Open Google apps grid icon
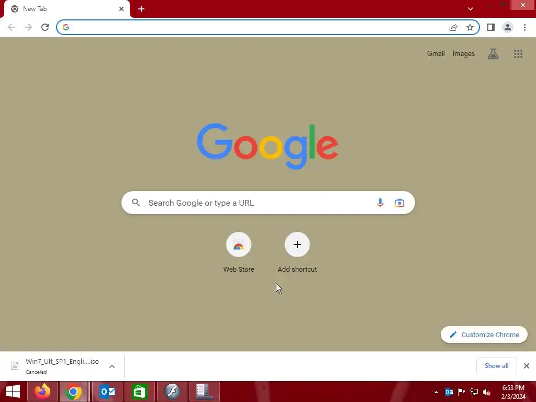The height and width of the screenshot is (402, 536). (518, 54)
